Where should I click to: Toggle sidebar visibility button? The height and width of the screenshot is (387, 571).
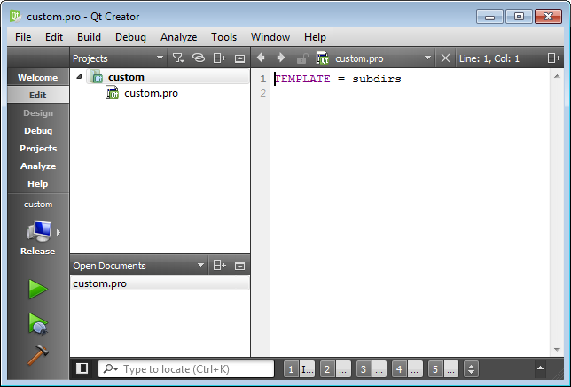click(82, 368)
